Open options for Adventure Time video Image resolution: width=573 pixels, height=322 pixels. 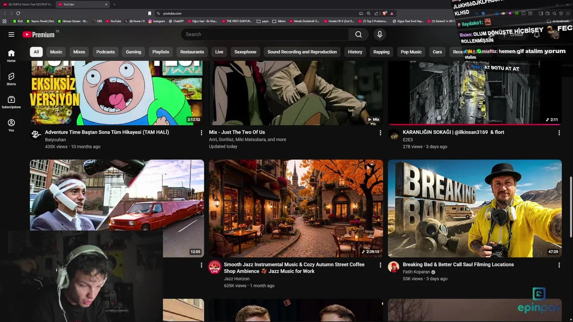coord(201,133)
